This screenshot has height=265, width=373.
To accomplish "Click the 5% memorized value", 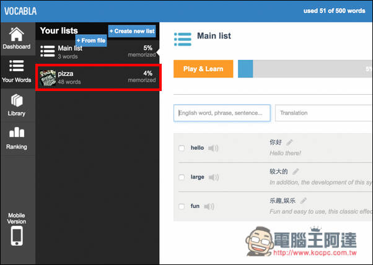I will (x=147, y=48).
